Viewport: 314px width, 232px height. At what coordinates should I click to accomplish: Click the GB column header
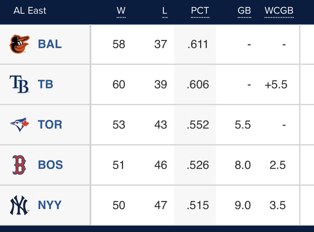244,11
